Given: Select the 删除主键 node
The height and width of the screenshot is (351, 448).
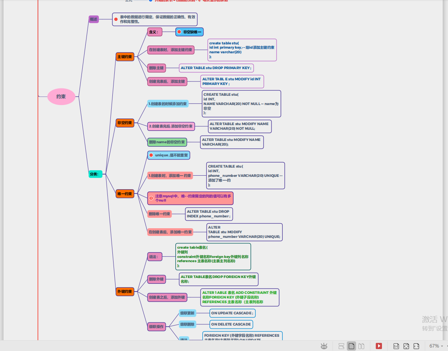Looking at the screenshot, I should [x=156, y=68].
